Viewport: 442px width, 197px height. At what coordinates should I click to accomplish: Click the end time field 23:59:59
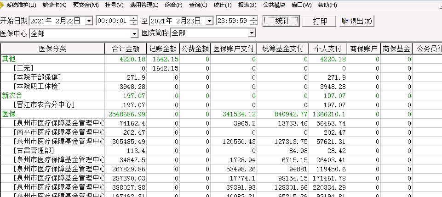pyautogui.click(x=233, y=21)
